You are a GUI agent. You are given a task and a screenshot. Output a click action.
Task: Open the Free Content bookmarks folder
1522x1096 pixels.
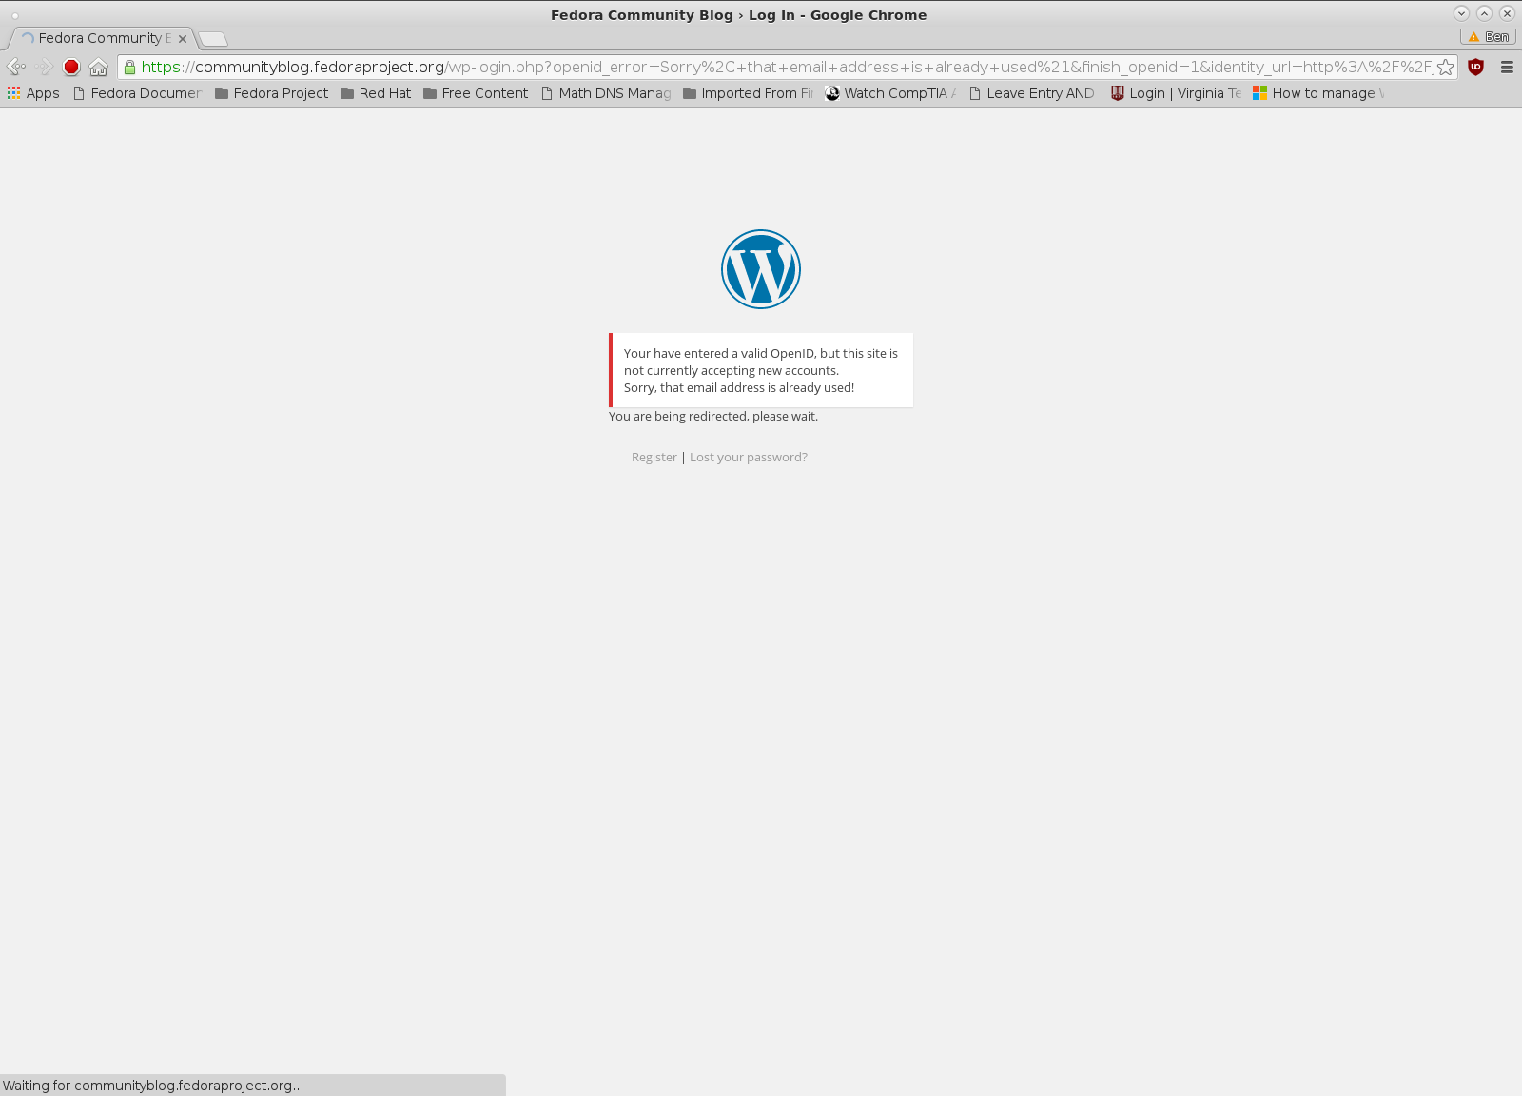tap(476, 93)
